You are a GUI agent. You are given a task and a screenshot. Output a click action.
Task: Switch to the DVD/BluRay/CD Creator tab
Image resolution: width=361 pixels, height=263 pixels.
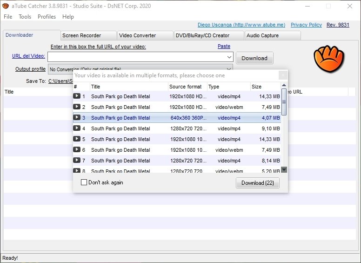[x=209, y=35]
